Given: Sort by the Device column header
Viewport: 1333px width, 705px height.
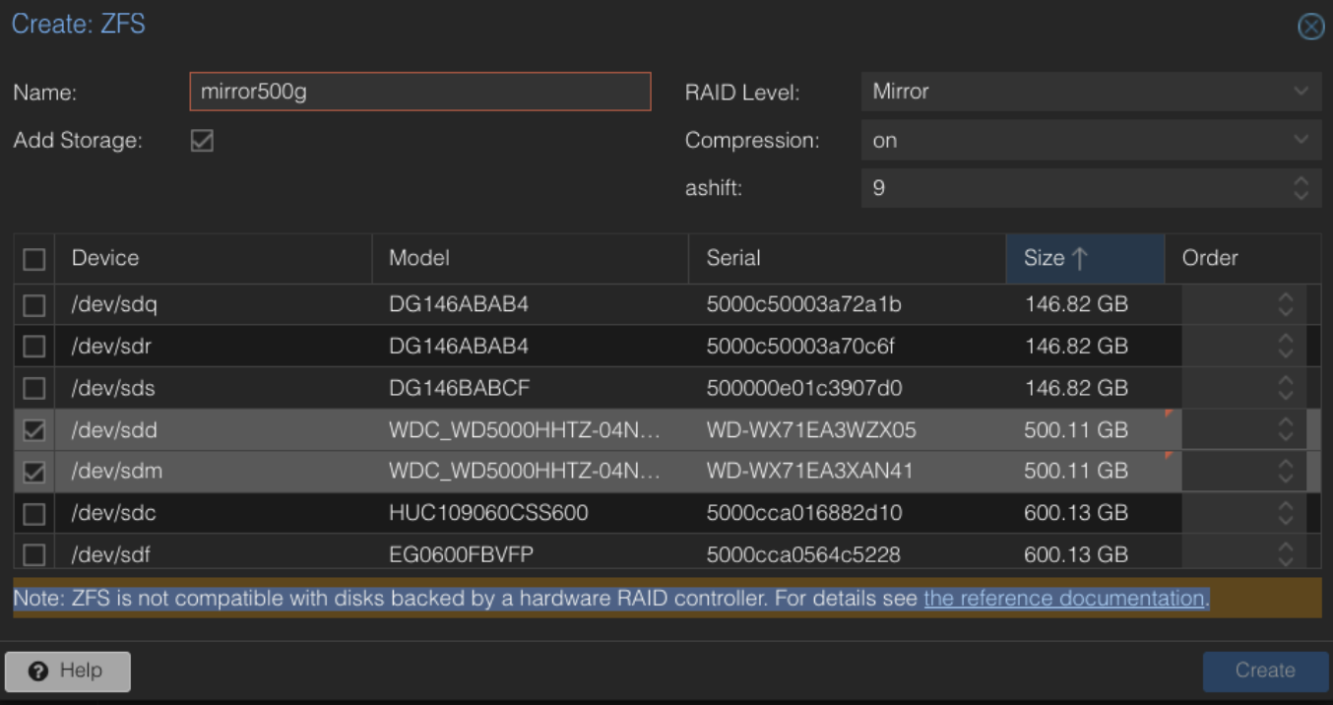Looking at the screenshot, I should pyautogui.click(x=212, y=258).
